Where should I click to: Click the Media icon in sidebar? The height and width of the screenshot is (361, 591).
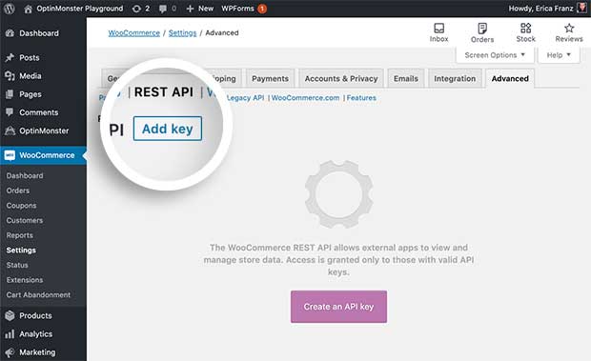(x=10, y=75)
